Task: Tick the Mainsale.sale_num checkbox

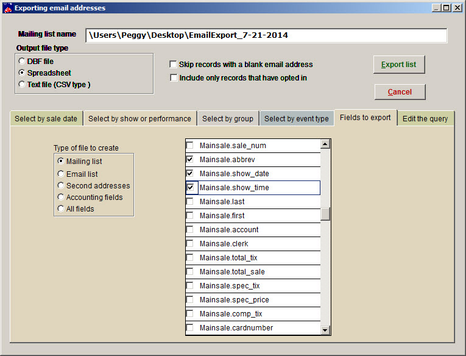Action: click(x=190, y=146)
